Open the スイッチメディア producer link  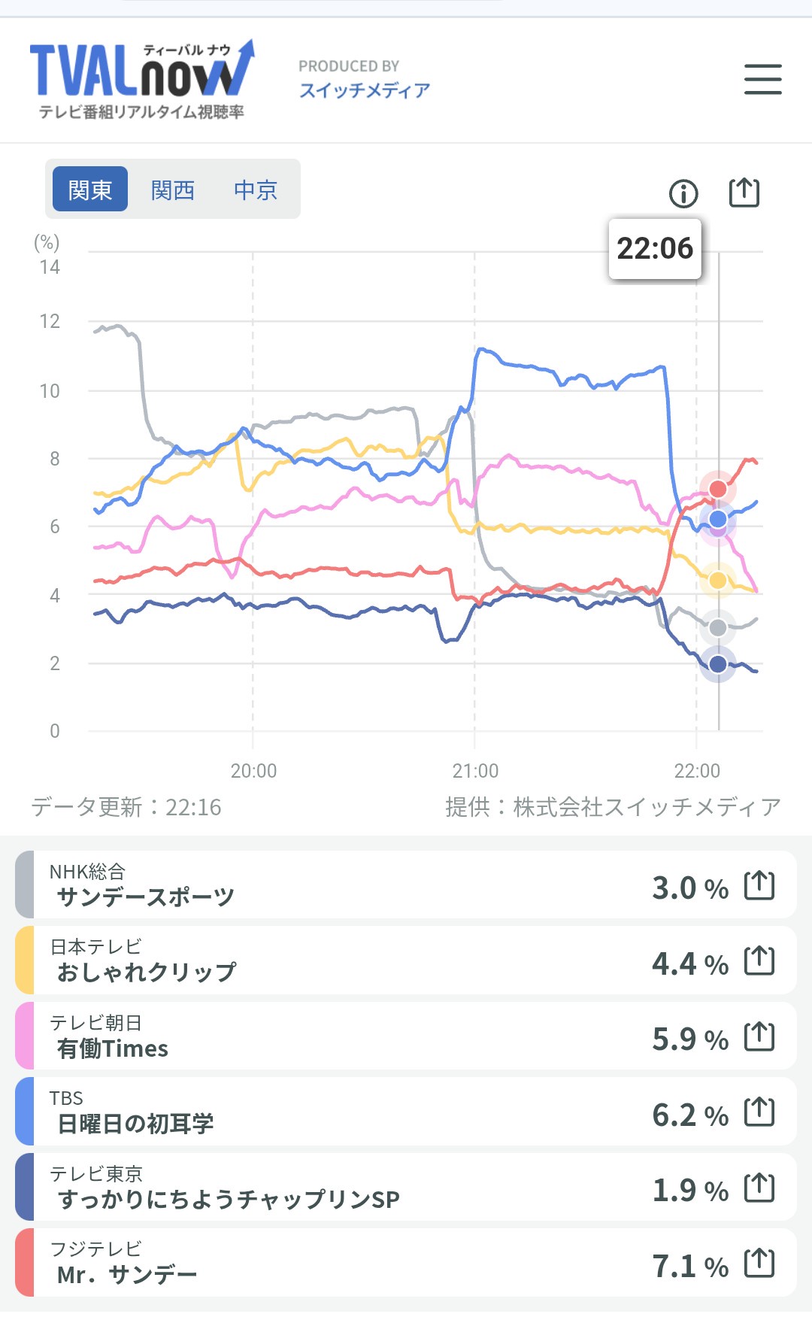point(365,90)
